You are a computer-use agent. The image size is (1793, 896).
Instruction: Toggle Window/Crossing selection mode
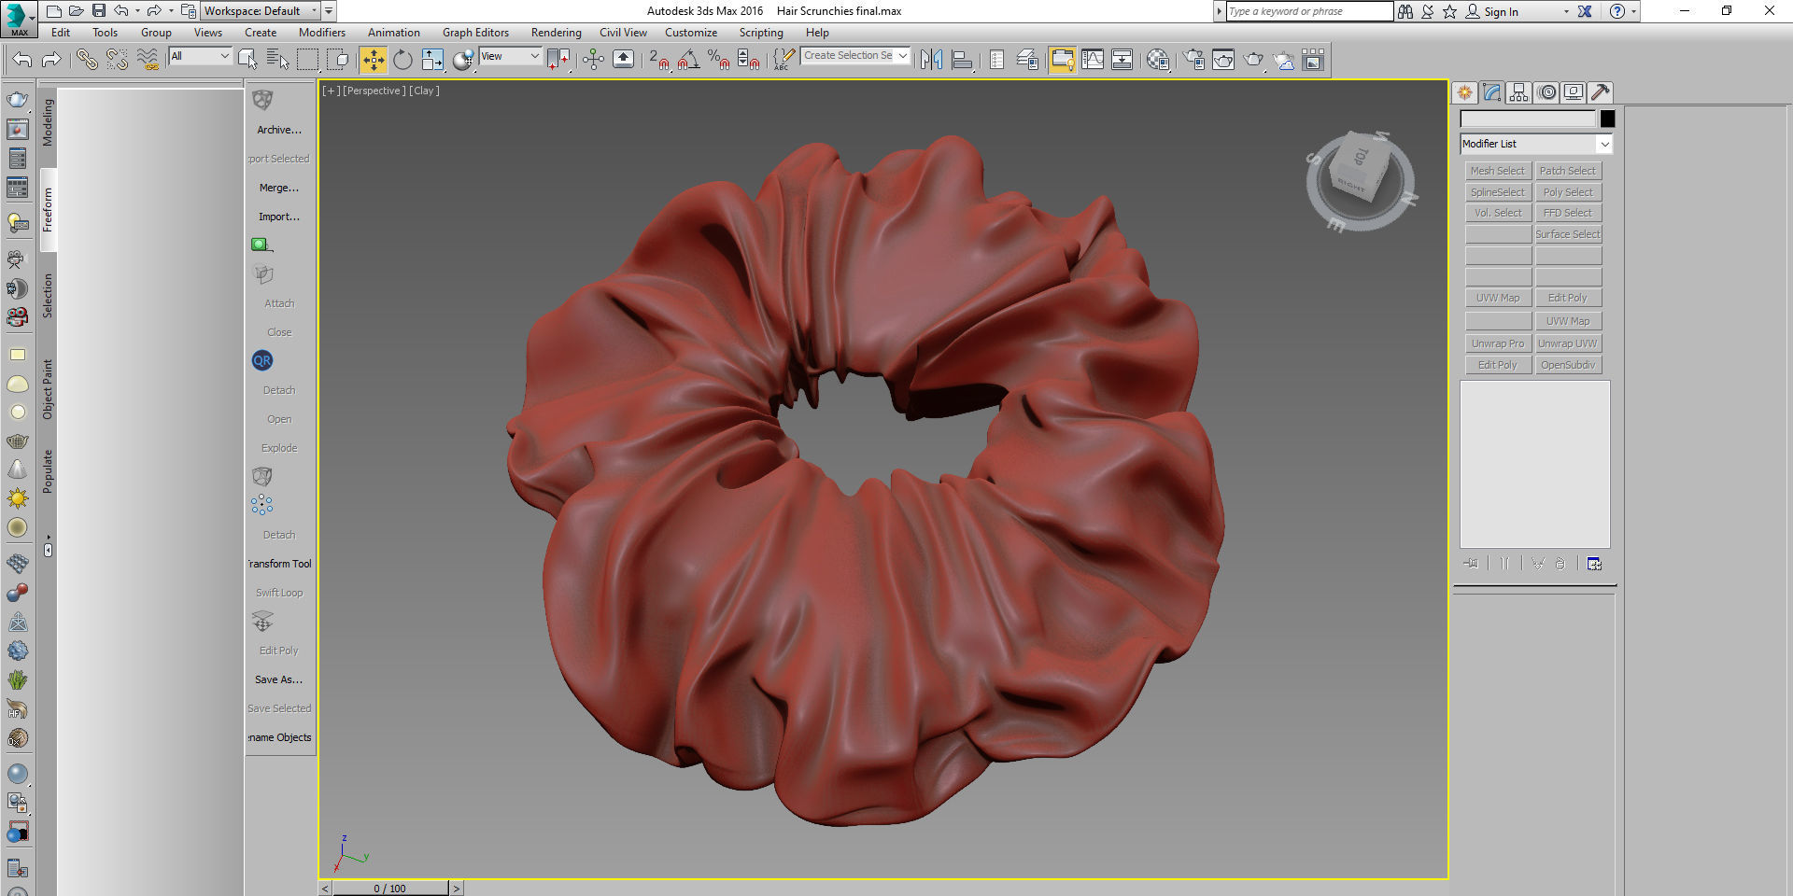tap(338, 60)
